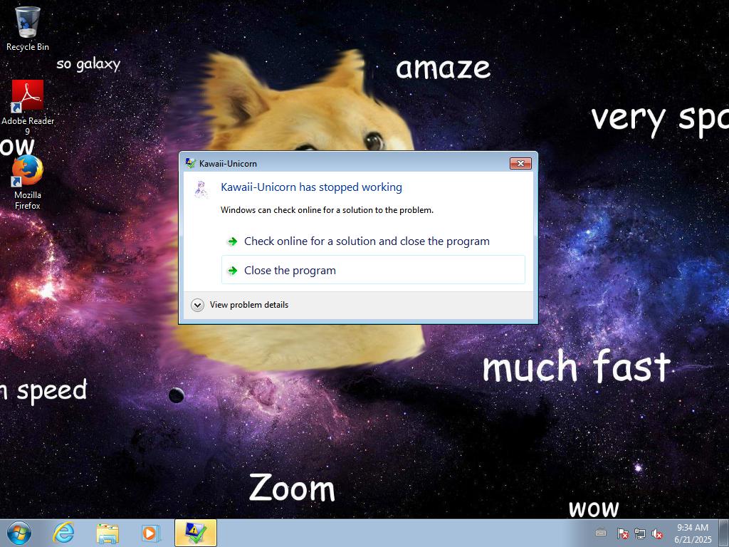Select the Adobe Reader 9 shortcut
The height and width of the screenshot is (547, 729).
(x=28, y=108)
